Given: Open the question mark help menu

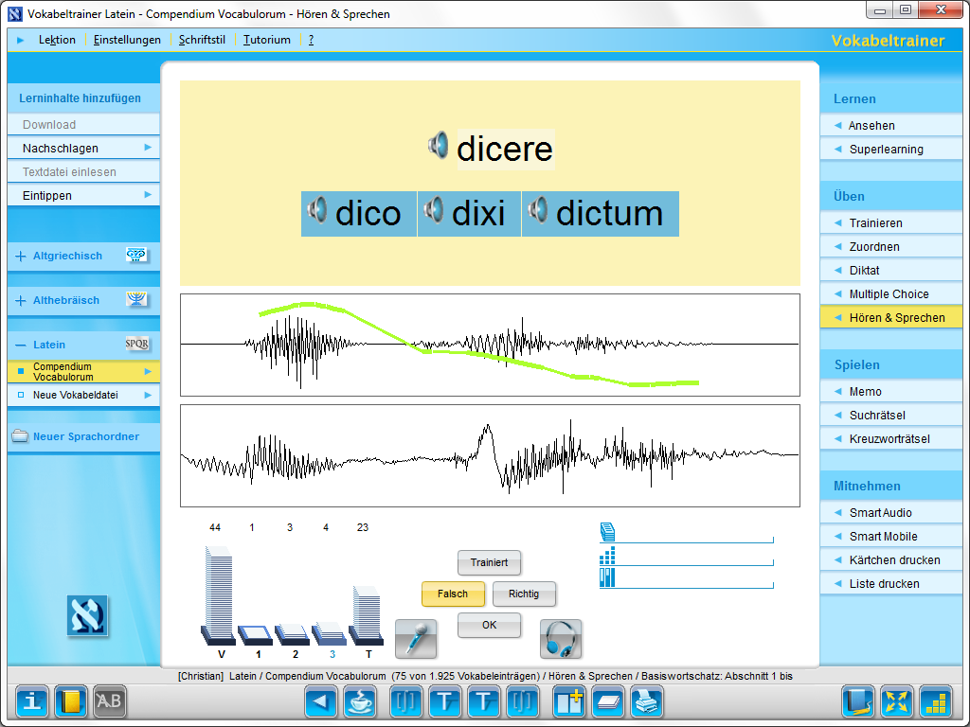Looking at the screenshot, I should [311, 40].
